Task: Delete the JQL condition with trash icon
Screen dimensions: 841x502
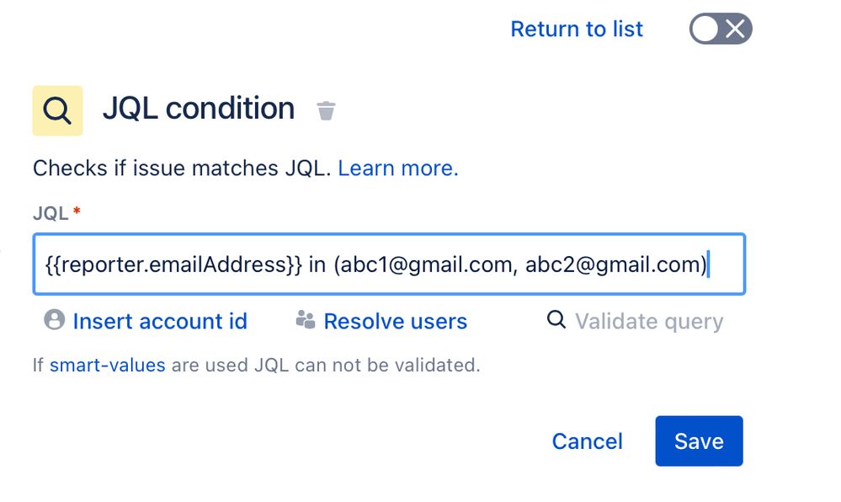Action: [326, 110]
